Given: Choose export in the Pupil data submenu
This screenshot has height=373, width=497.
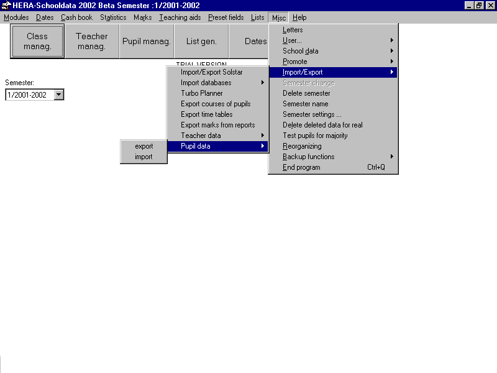Looking at the screenshot, I should (144, 146).
